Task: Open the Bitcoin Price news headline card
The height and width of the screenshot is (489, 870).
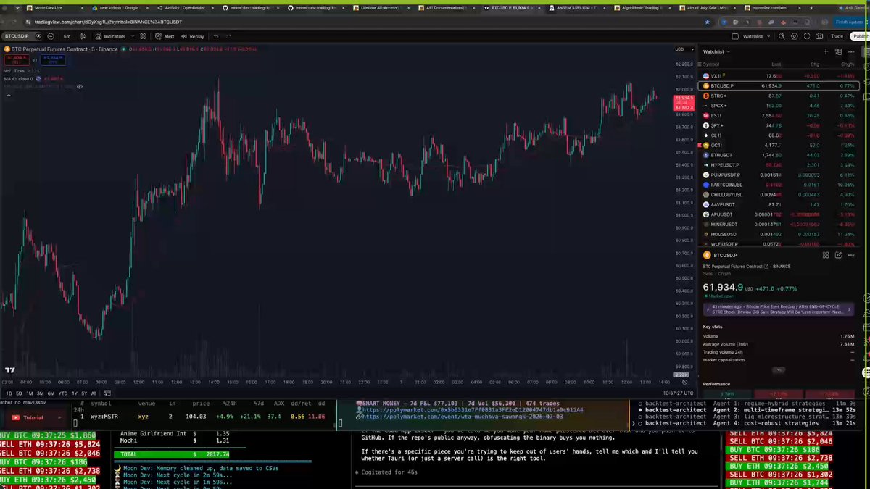Action: 779,309
